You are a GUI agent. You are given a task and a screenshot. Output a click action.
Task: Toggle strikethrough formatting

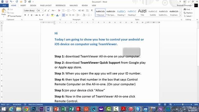point(37,15)
